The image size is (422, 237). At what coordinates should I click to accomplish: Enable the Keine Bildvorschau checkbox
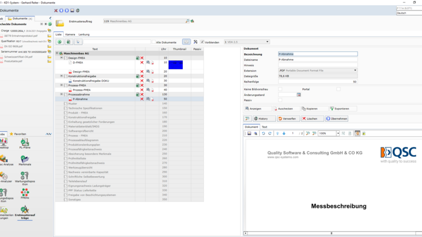280,89
